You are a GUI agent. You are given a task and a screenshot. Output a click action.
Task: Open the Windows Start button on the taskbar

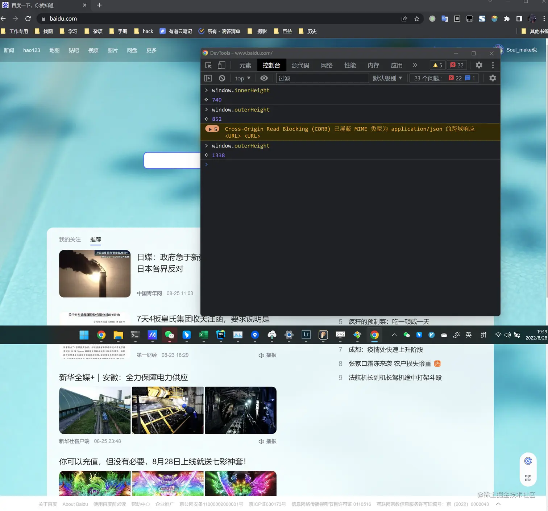tap(84, 335)
